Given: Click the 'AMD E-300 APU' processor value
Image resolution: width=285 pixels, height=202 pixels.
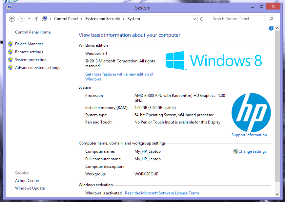Looking at the screenshot, I should [180, 98].
